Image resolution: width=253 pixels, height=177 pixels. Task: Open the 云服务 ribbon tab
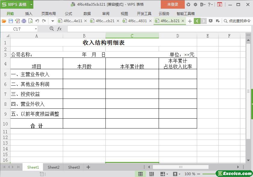164,14
